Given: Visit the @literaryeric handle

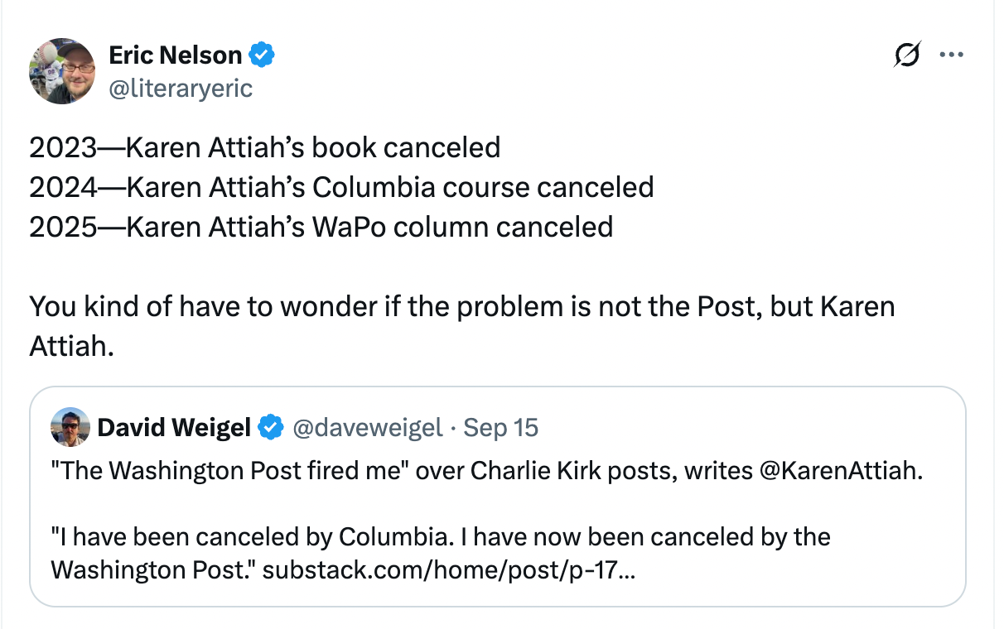Looking at the screenshot, I should click(181, 88).
